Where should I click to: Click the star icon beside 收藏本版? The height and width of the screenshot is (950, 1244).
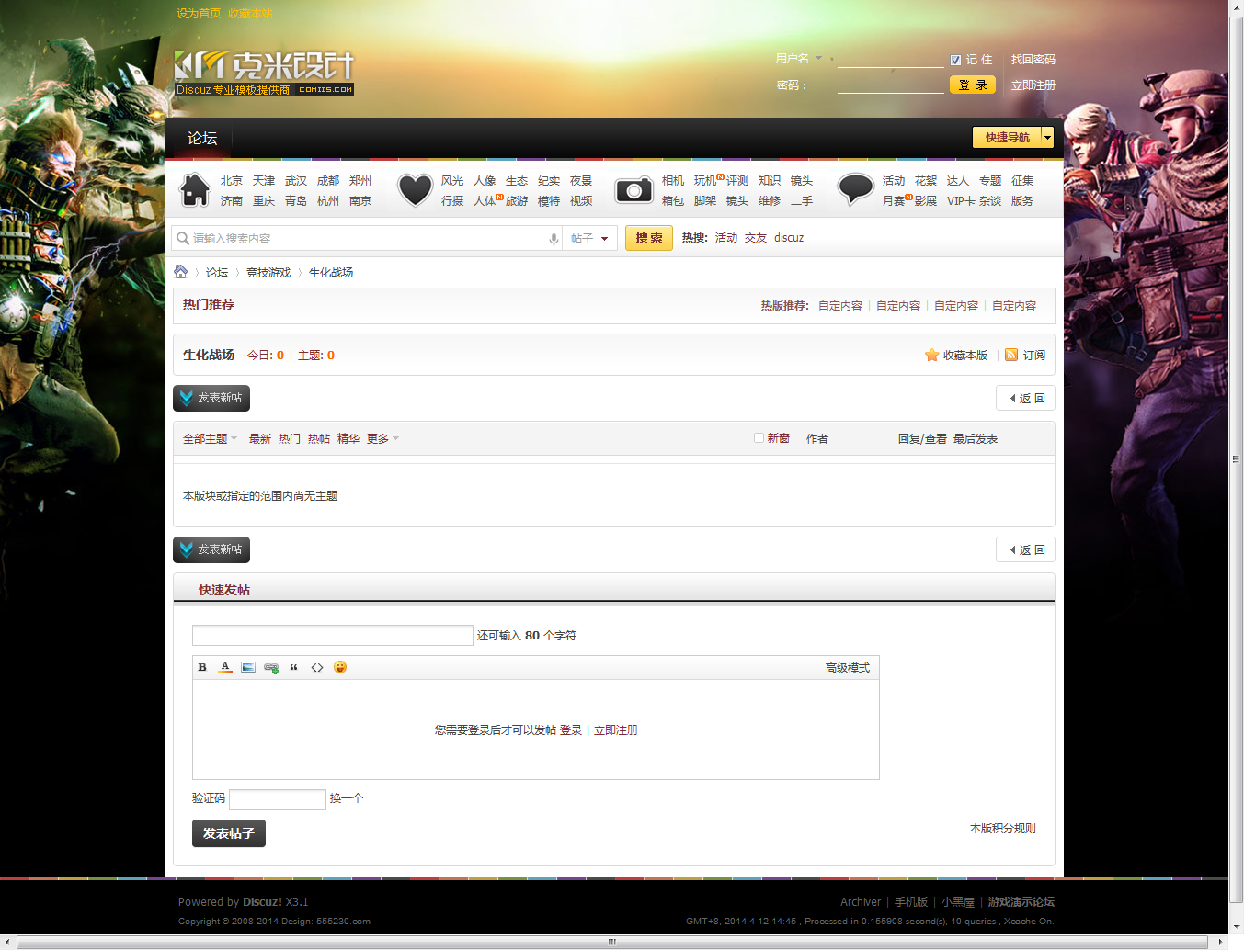click(931, 355)
